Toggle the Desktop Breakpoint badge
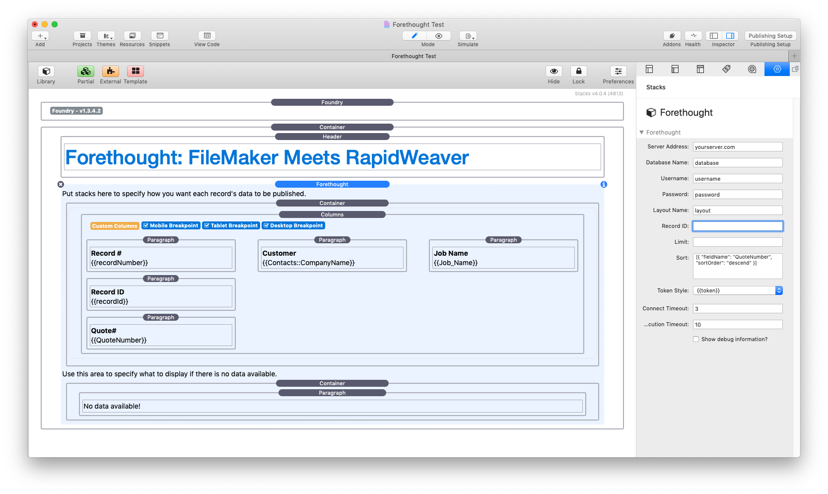This screenshot has width=828, height=494. point(293,225)
